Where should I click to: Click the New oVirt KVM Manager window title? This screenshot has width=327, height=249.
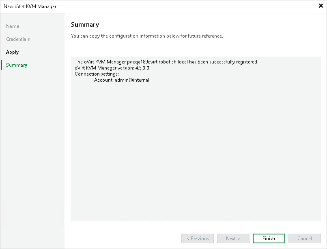(x=30, y=6)
